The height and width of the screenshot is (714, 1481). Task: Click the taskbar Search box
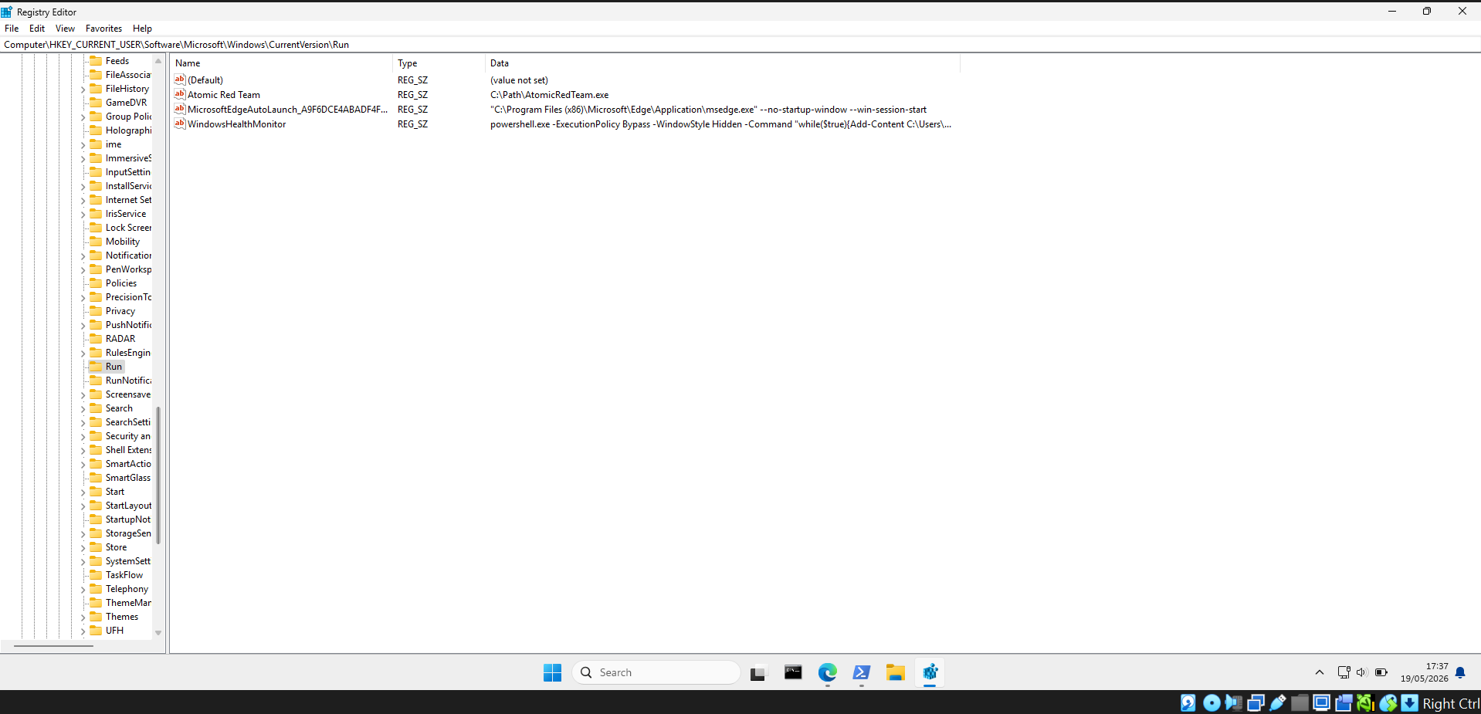click(656, 672)
